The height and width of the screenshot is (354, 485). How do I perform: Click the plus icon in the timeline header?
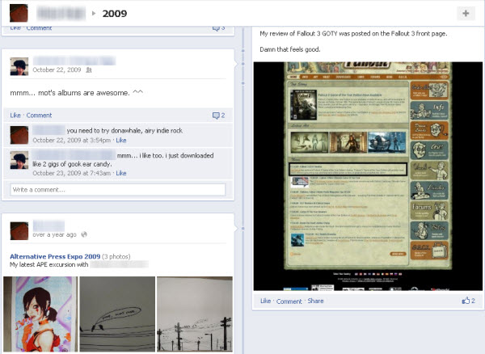[466, 13]
